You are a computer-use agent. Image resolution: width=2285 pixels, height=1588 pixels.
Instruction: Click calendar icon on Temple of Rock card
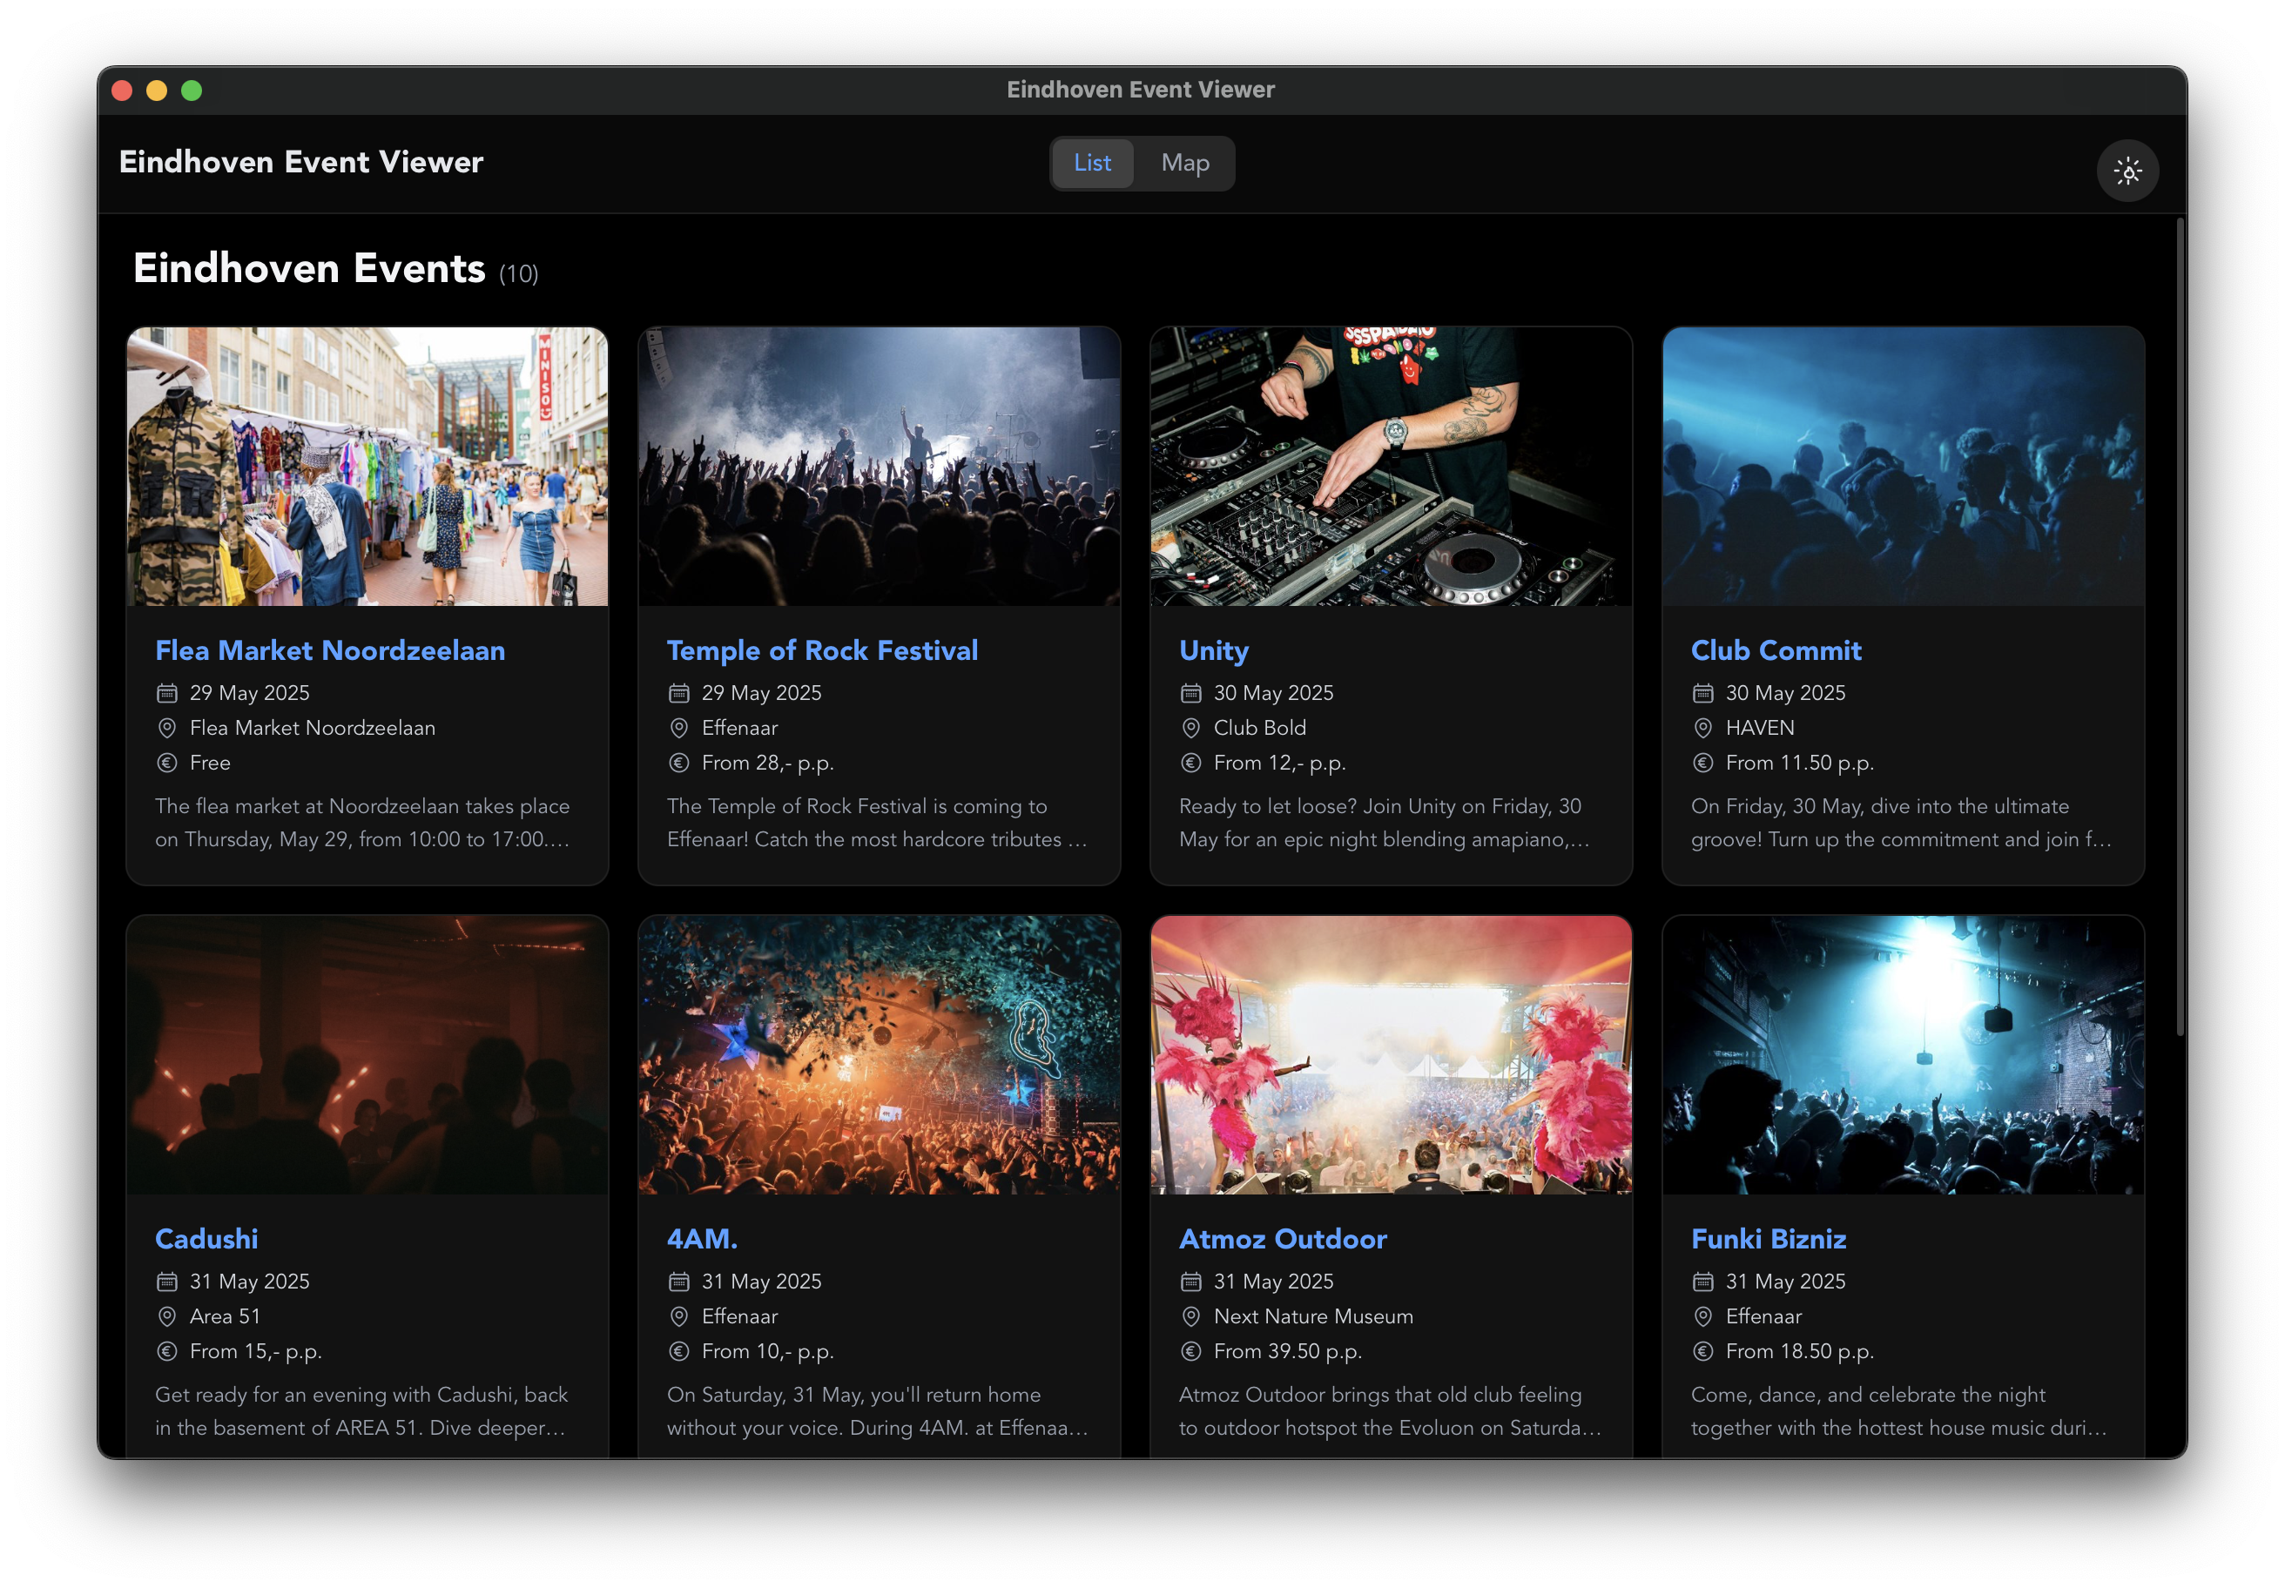pos(678,692)
